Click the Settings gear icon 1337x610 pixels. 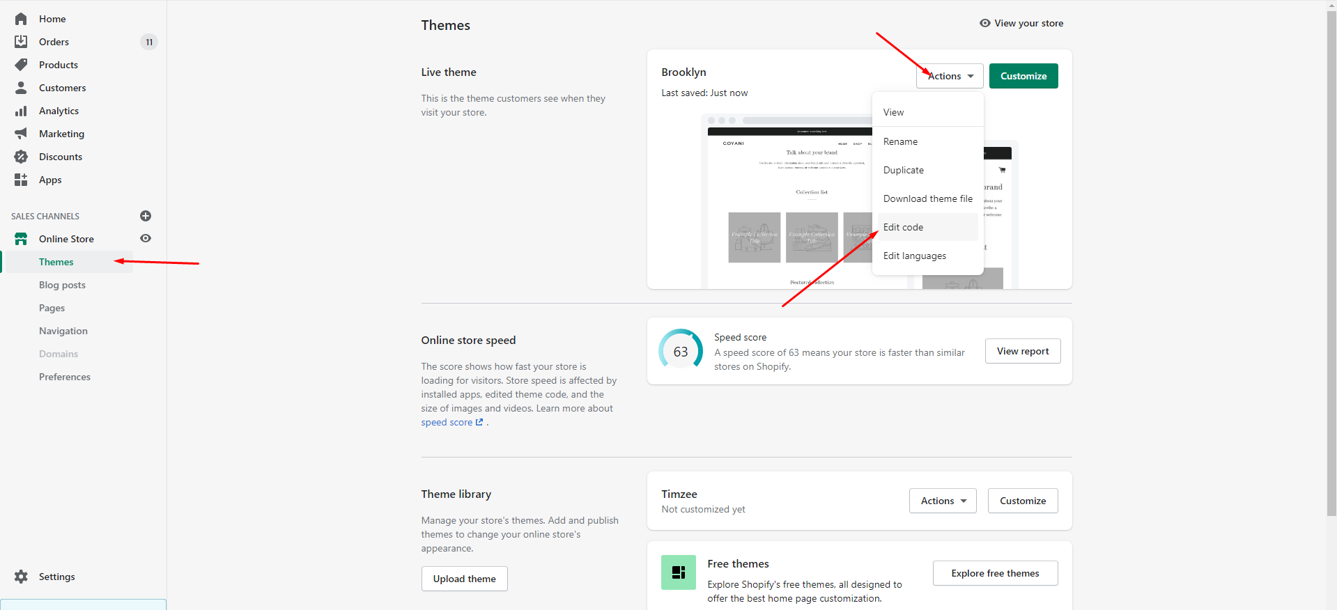21,577
